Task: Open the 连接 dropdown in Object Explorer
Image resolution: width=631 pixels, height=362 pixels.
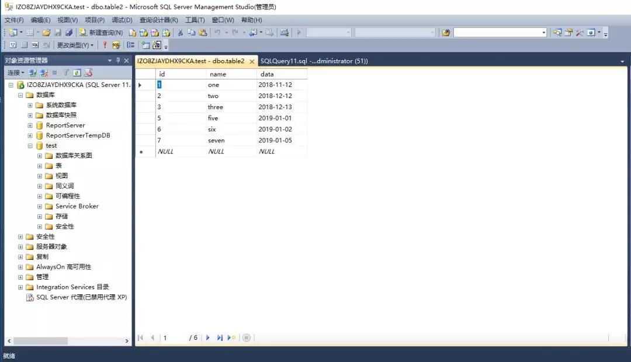Action: [x=16, y=72]
